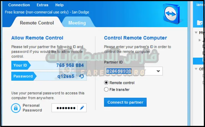The width and height of the screenshot is (205, 127).
Task: Click the Connect to partner button
Action: (125, 102)
